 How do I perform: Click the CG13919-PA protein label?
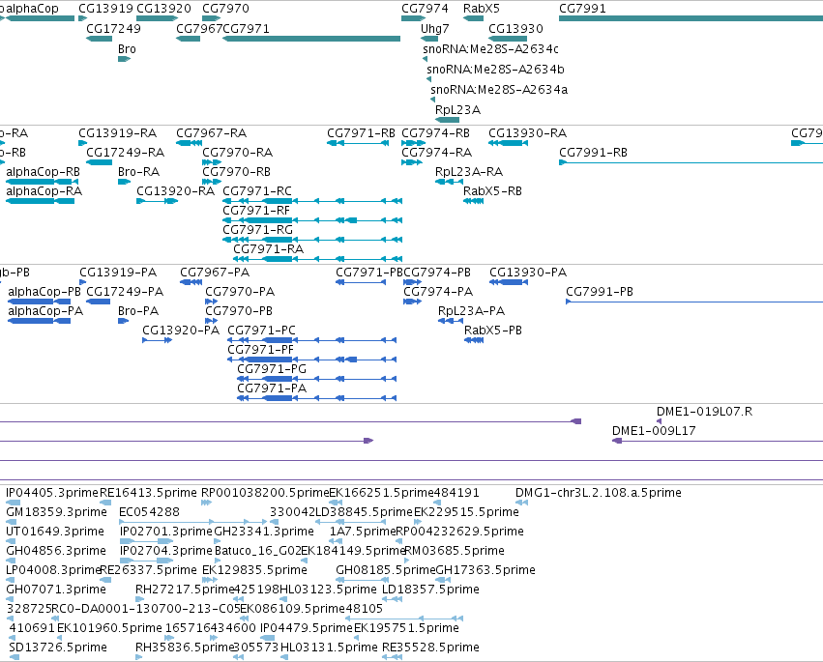click(x=118, y=273)
